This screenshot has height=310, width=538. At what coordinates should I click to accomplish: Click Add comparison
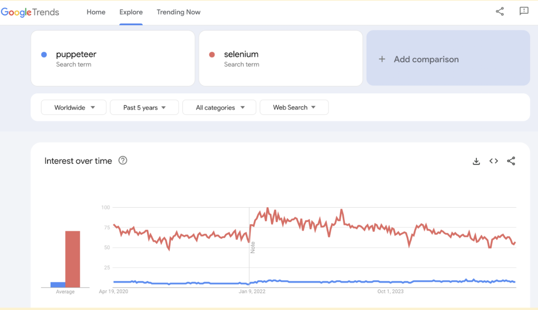[448, 58]
